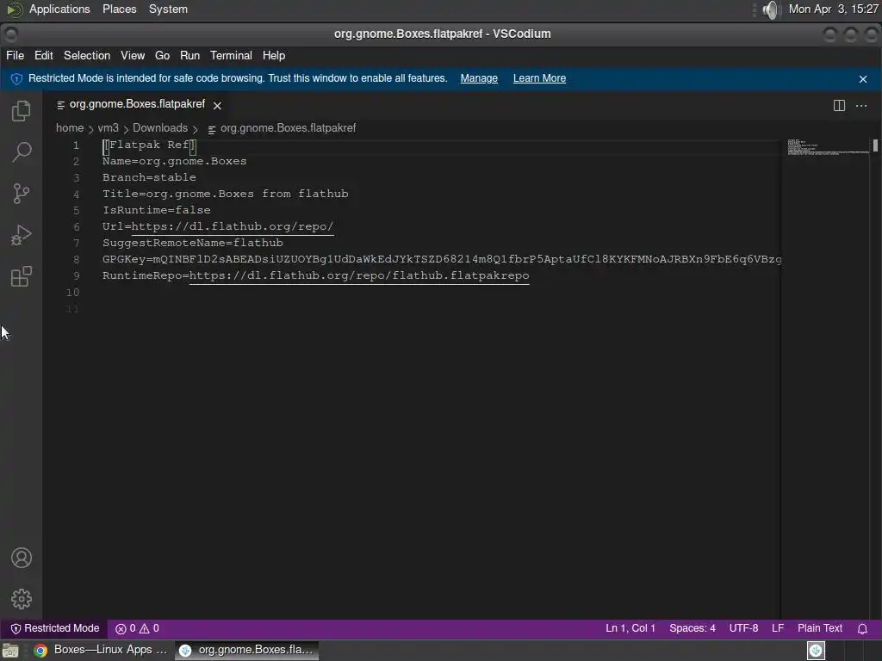Image resolution: width=882 pixels, height=661 pixels.
Task: Open the System menu in top panel
Action: point(168,9)
